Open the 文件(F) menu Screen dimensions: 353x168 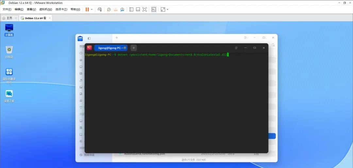point(7,9)
